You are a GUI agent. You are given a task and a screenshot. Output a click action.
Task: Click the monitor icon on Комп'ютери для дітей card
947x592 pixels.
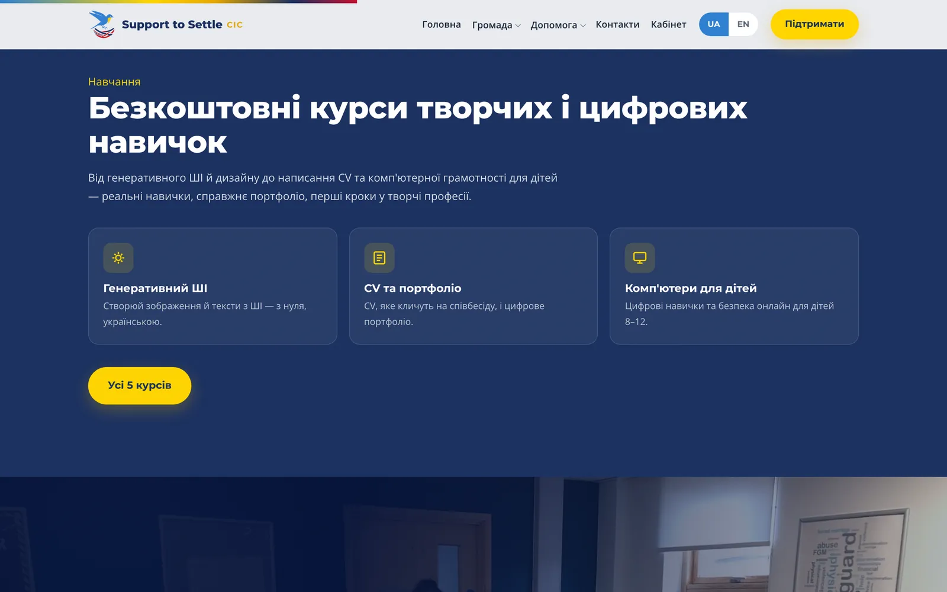(x=640, y=258)
